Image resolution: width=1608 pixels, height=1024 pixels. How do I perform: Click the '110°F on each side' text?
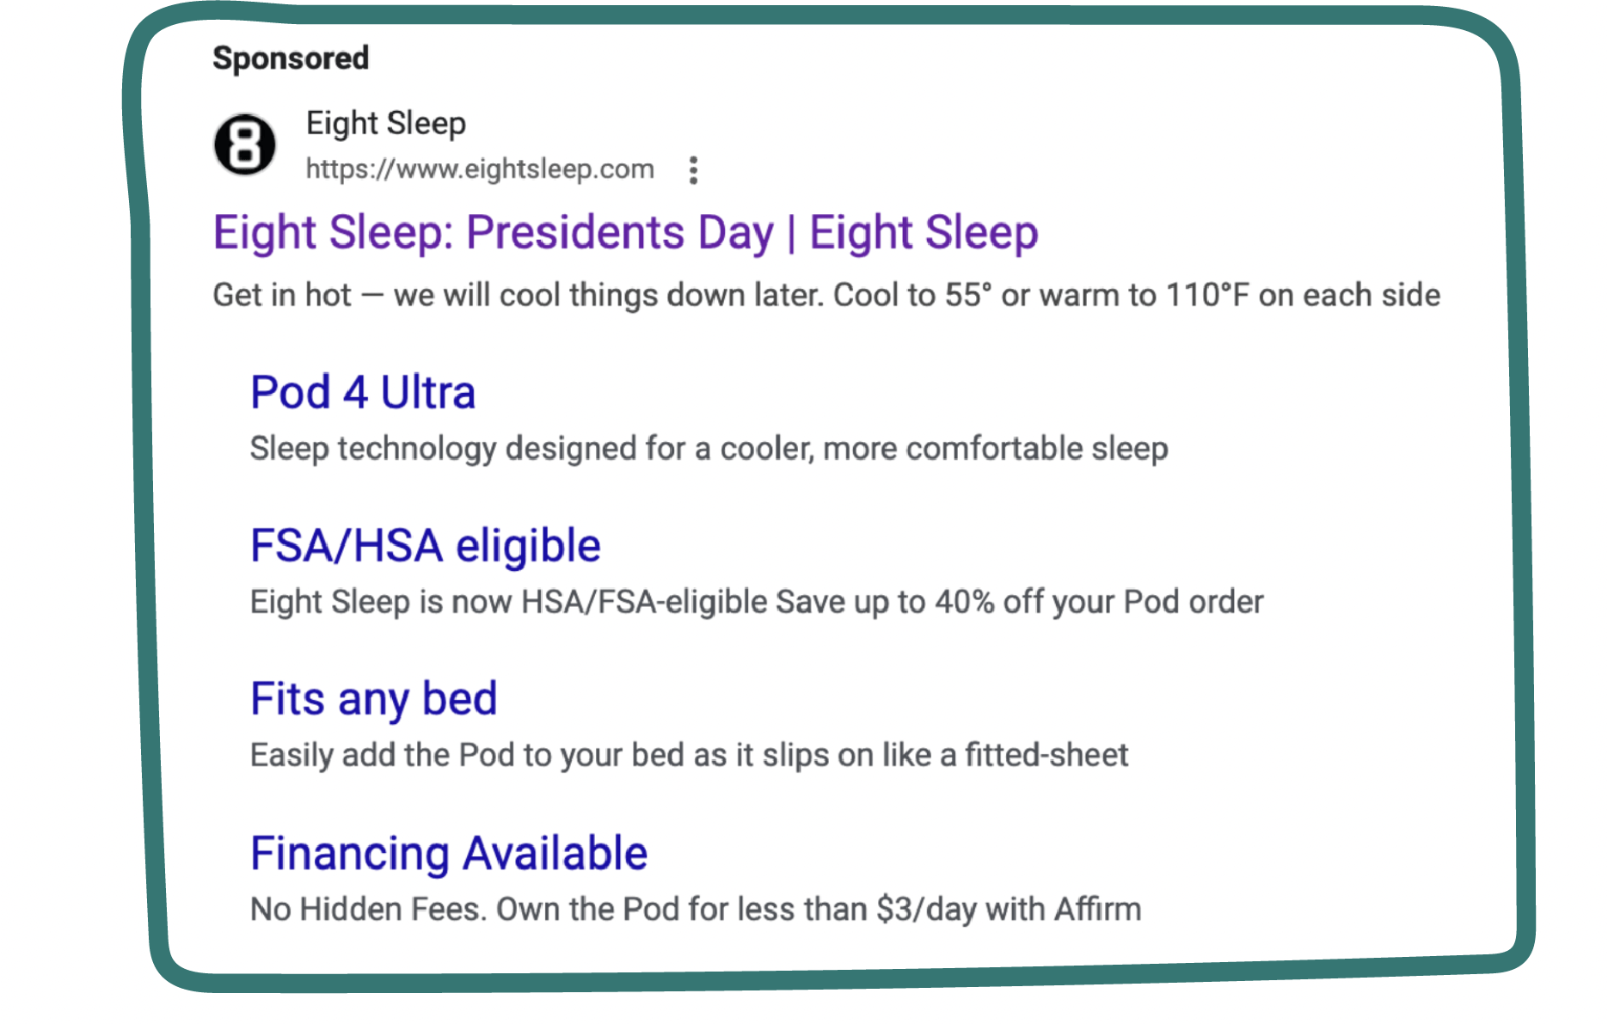(1303, 296)
